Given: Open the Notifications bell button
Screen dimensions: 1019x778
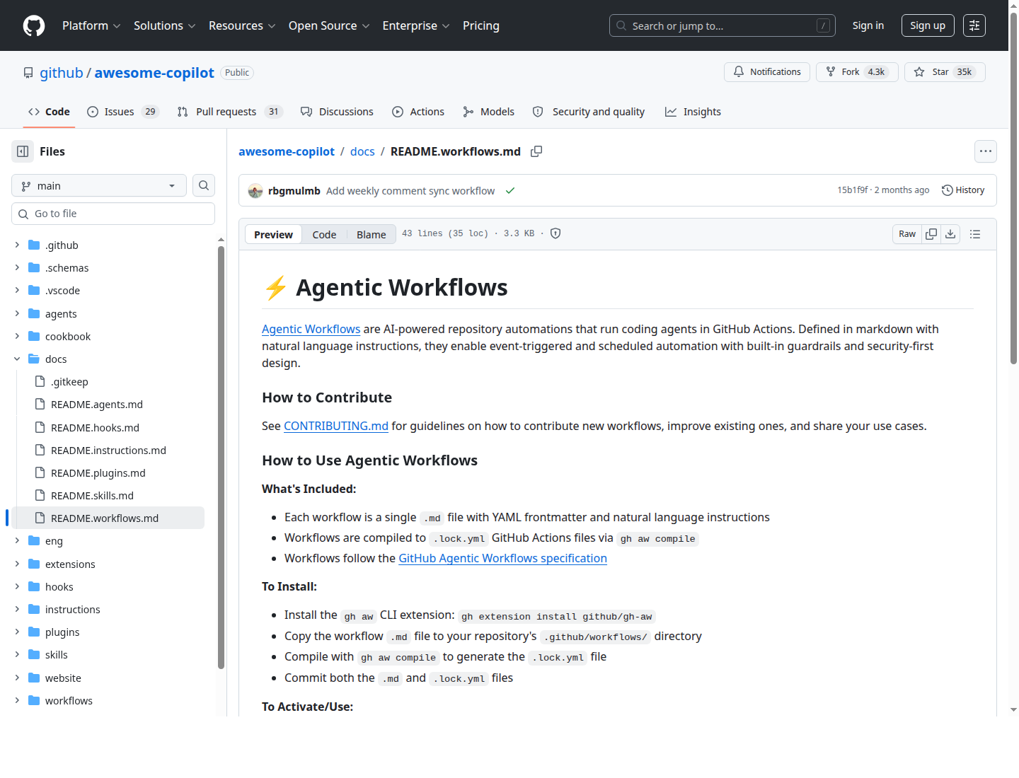Looking at the screenshot, I should (767, 72).
